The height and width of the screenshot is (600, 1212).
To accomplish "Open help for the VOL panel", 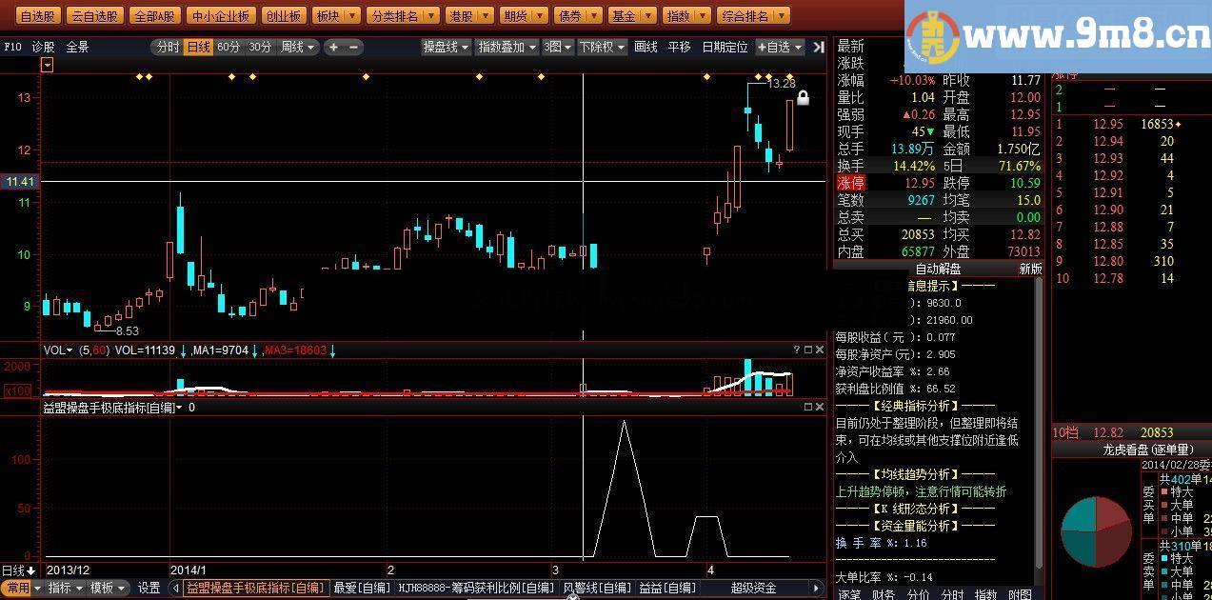I will [x=797, y=350].
